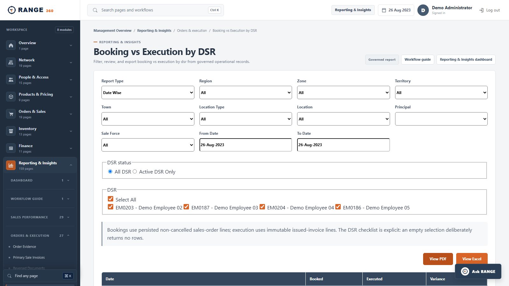Viewport: 509px width, 286px height.
Task: Click the To Date input field
Action: (x=343, y=145)
